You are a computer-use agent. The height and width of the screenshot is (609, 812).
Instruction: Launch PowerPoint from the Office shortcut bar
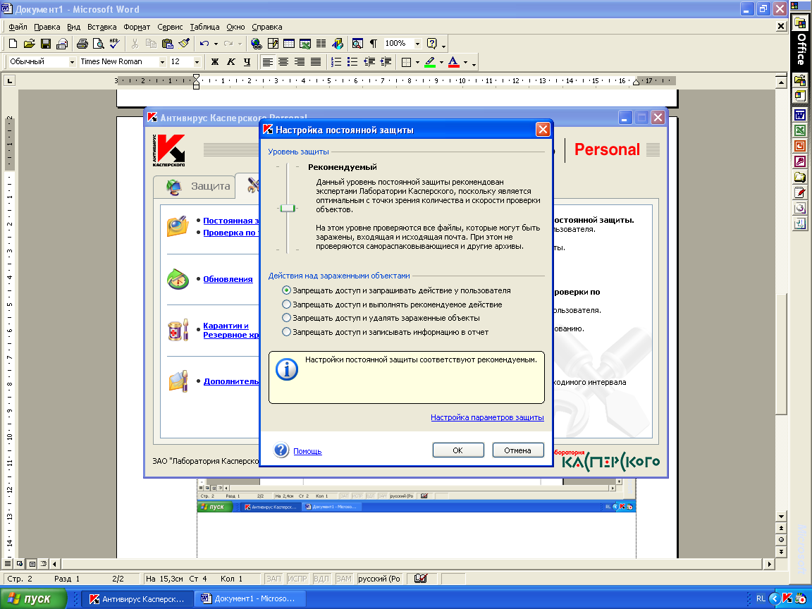click(x=800, y=146)
